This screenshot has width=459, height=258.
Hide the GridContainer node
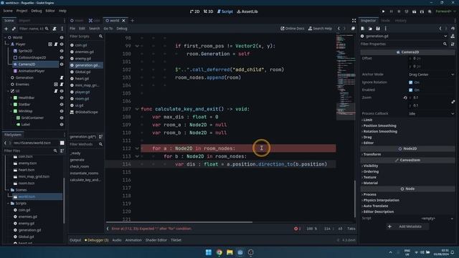62,118
